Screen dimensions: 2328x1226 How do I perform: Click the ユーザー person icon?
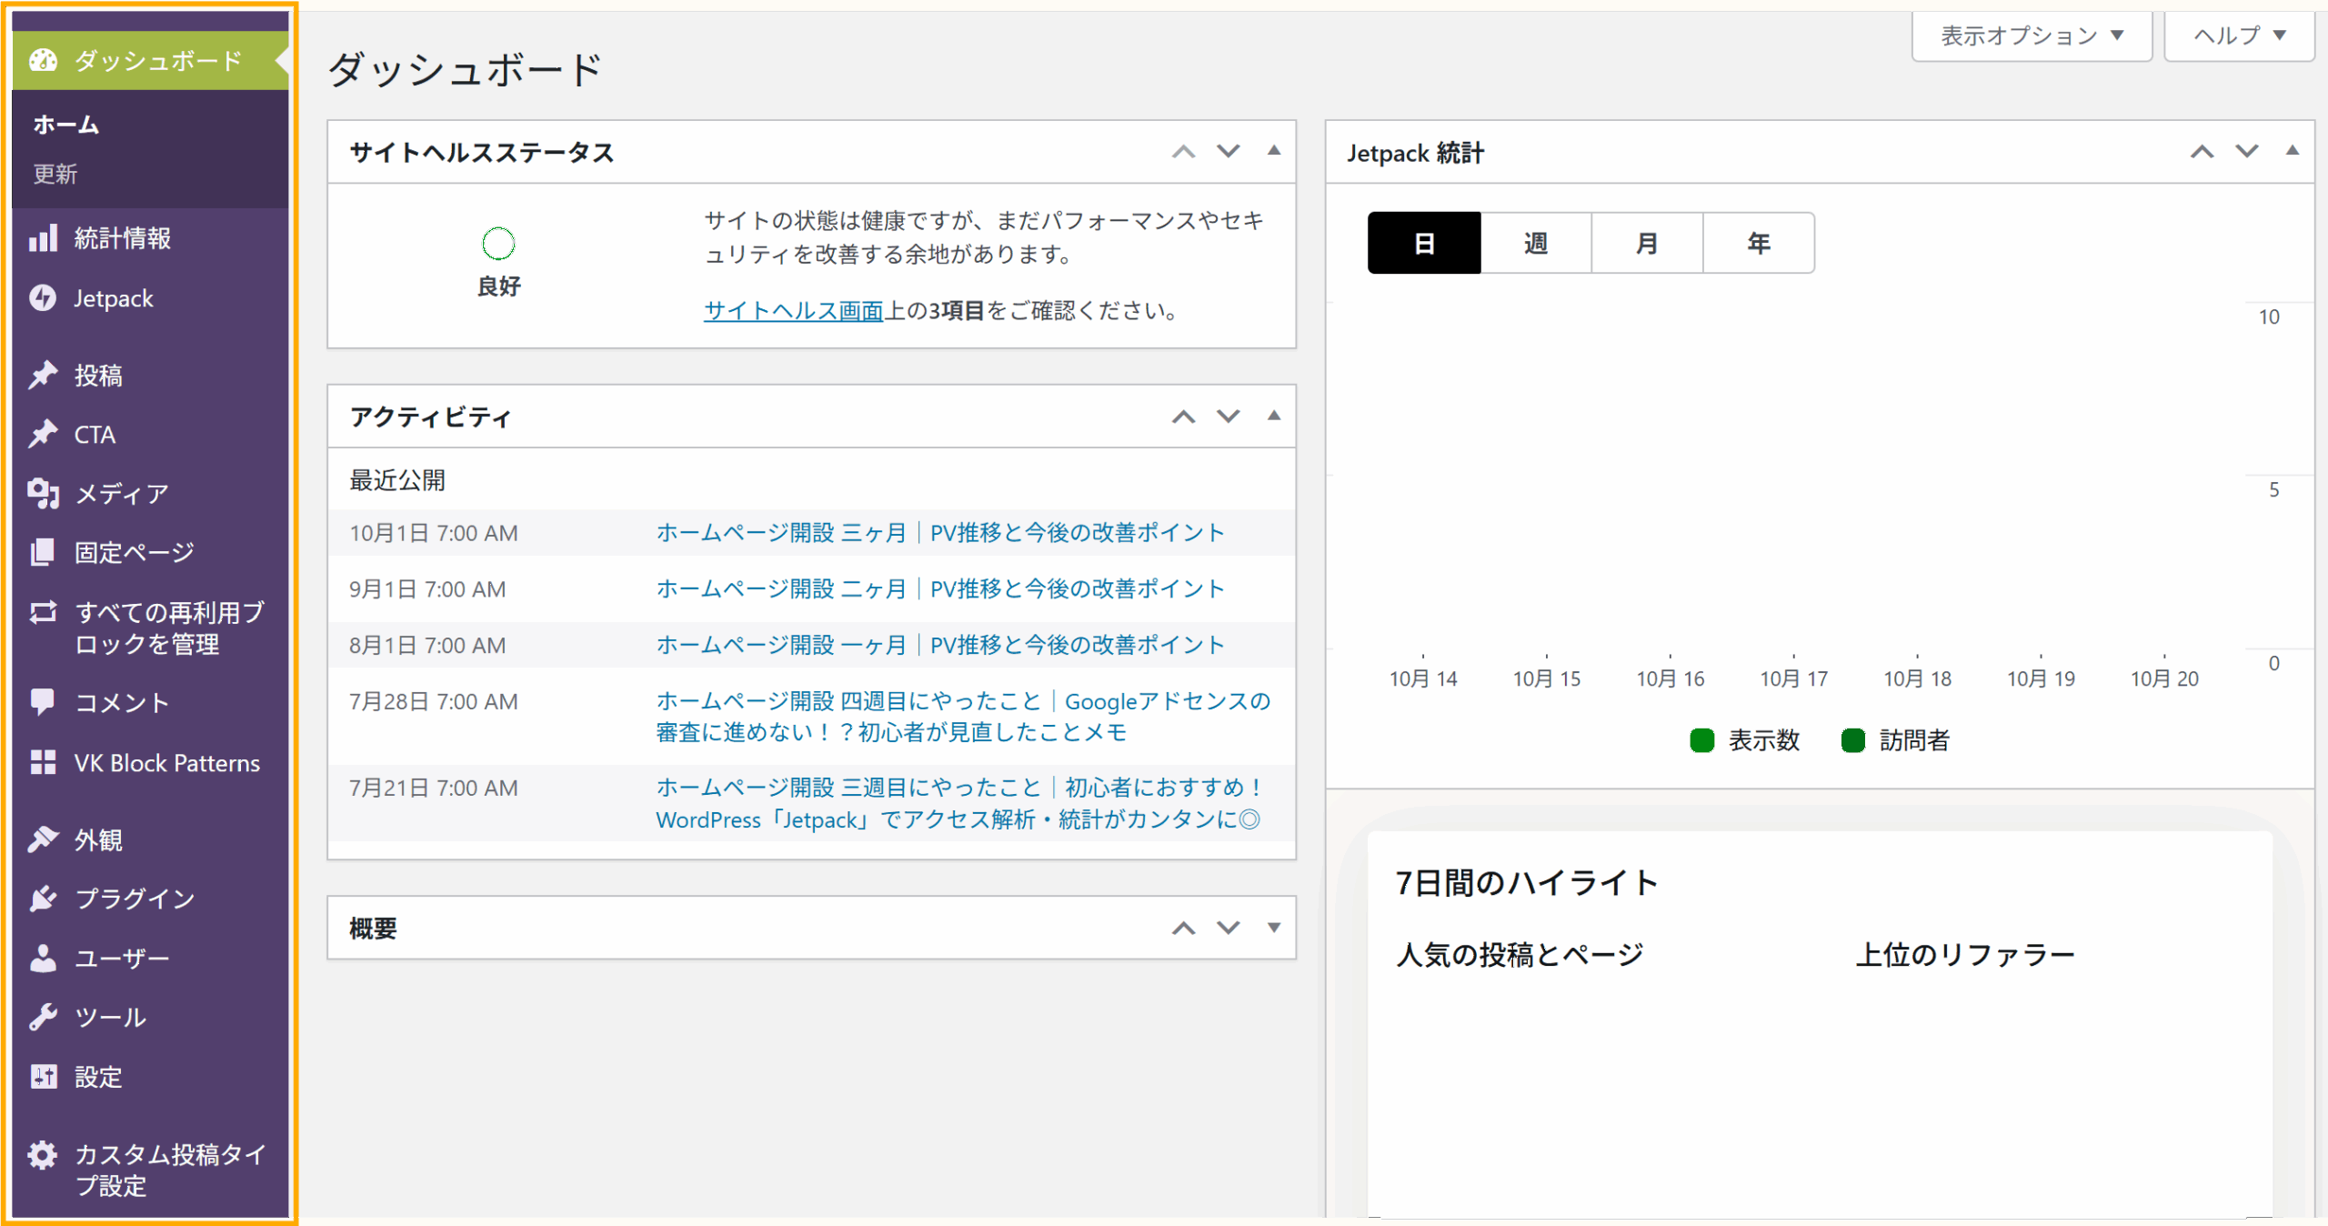point(43,958)
